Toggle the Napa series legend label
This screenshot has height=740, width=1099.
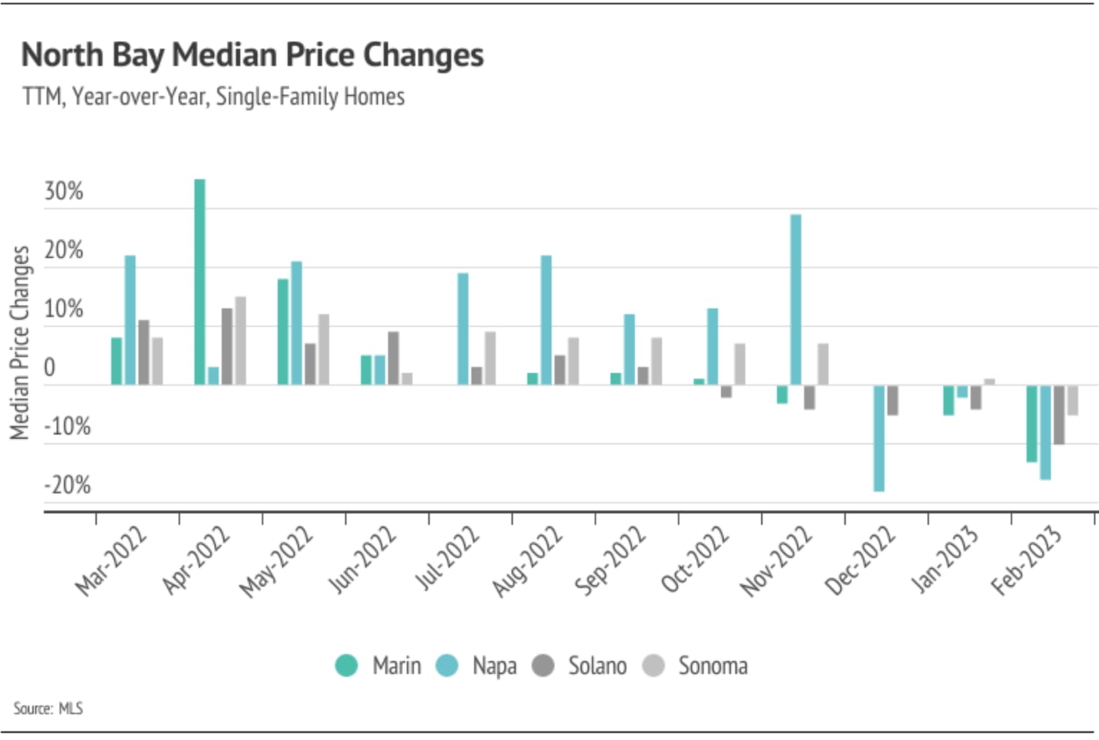(x=494, y=665)
